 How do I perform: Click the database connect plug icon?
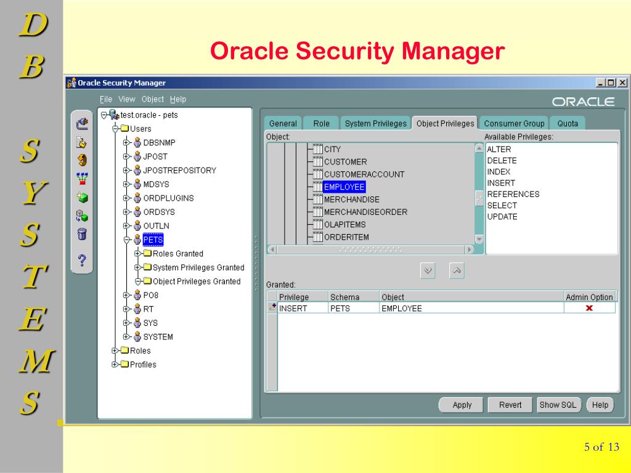coord(82,123)
